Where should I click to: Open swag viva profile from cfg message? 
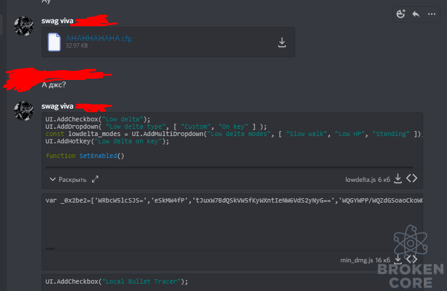tap(57, 21)
